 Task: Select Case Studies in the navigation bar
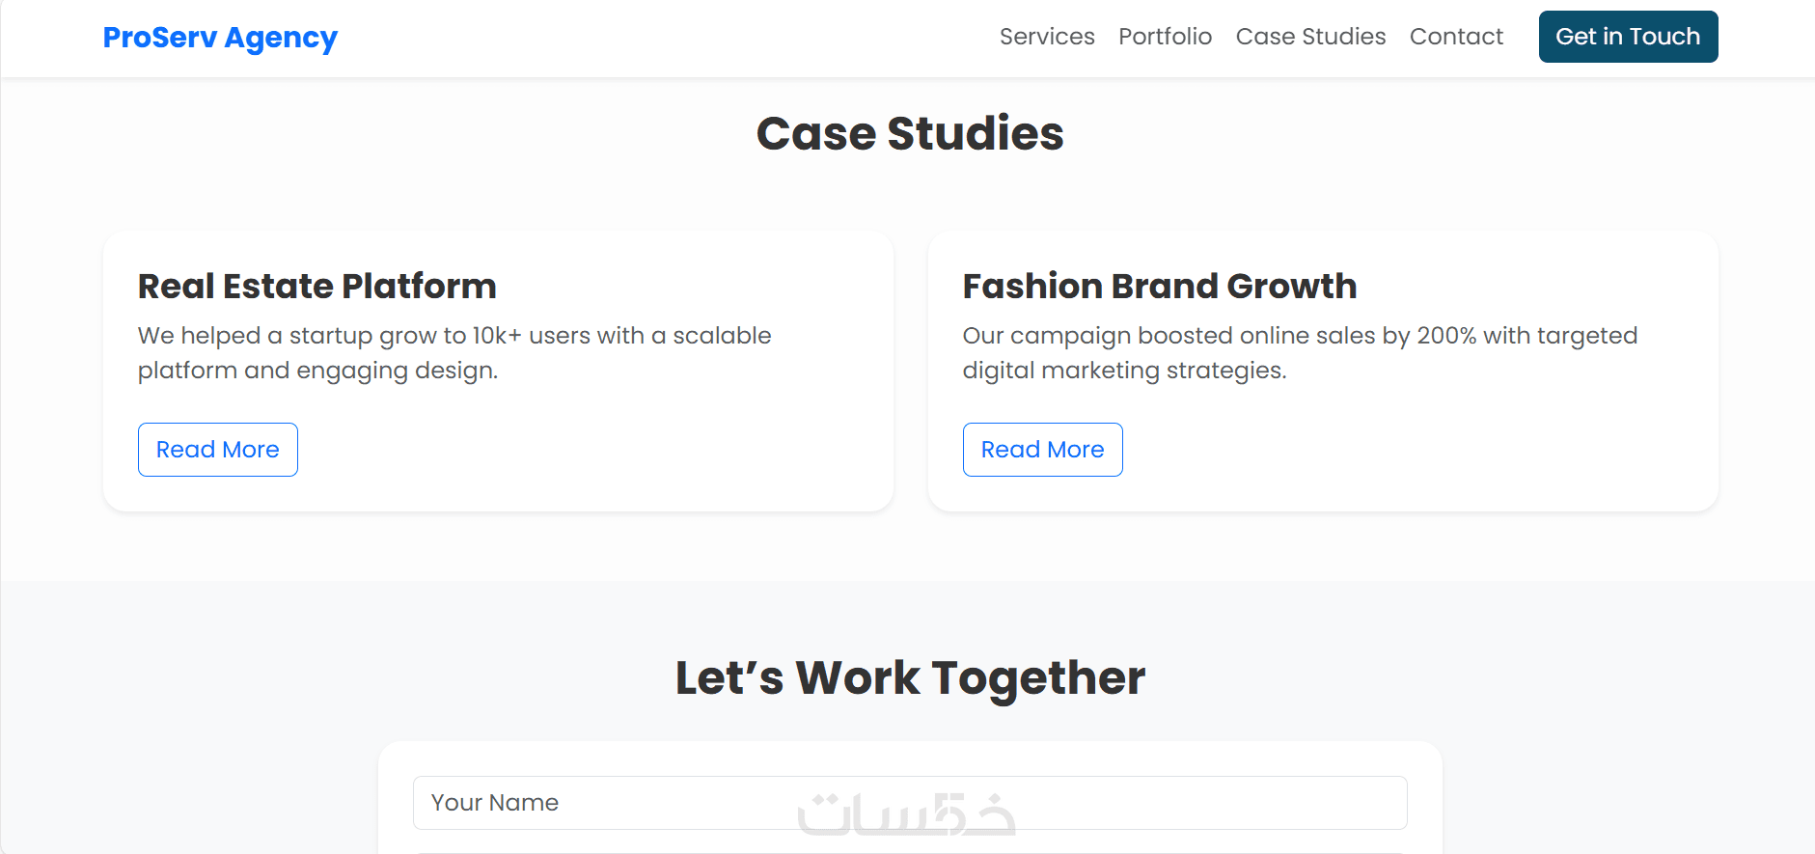click(x=1310, y=37)
